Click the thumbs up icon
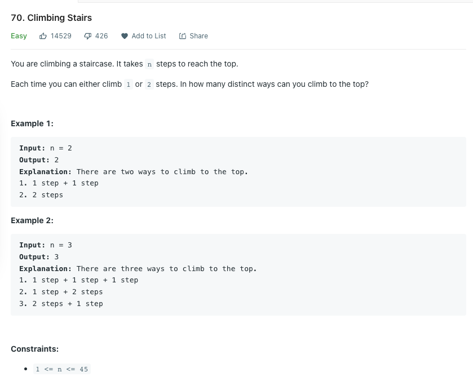The width and height of the screenshot is (473, 381). pos(43,36)
